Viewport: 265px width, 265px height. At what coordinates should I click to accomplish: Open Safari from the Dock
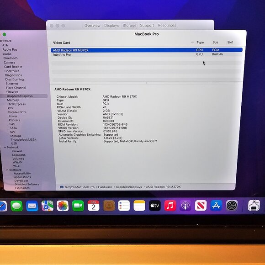click(3, 206)
